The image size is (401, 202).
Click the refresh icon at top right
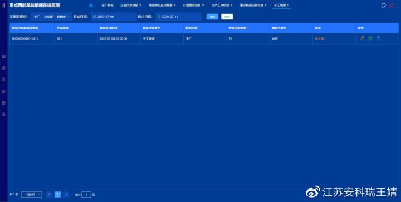[x=383, y=6]
